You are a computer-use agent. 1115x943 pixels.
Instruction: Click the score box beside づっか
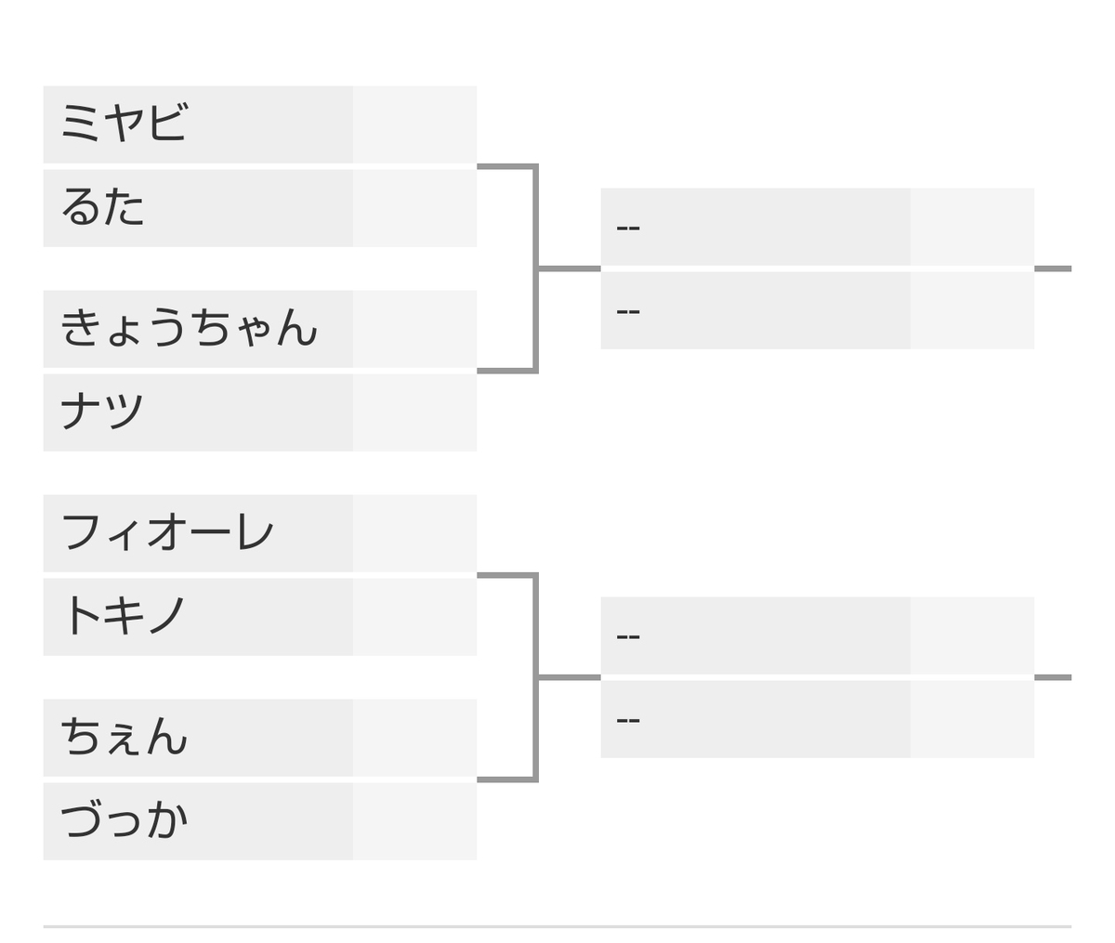(x=415, y=821)
